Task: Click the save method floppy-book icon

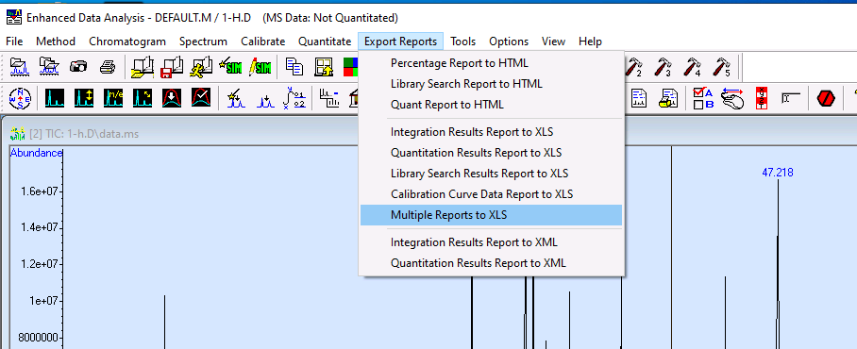Action: coord(172,67)
